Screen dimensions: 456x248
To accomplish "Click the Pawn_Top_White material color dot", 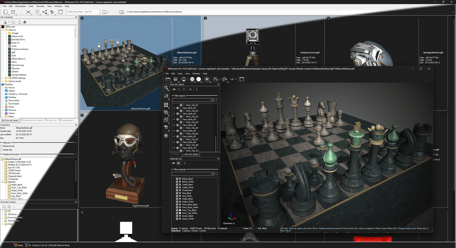I will (x=180, y=213).
